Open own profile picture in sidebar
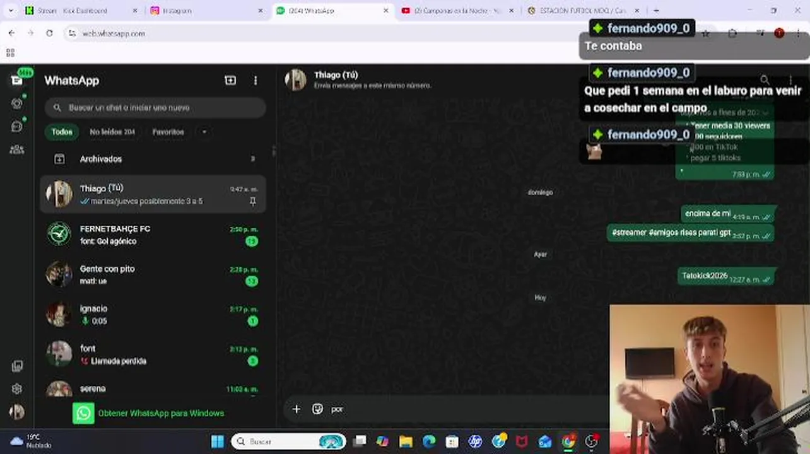The width and height of the screenshot is (810, 454). (17, 412)
